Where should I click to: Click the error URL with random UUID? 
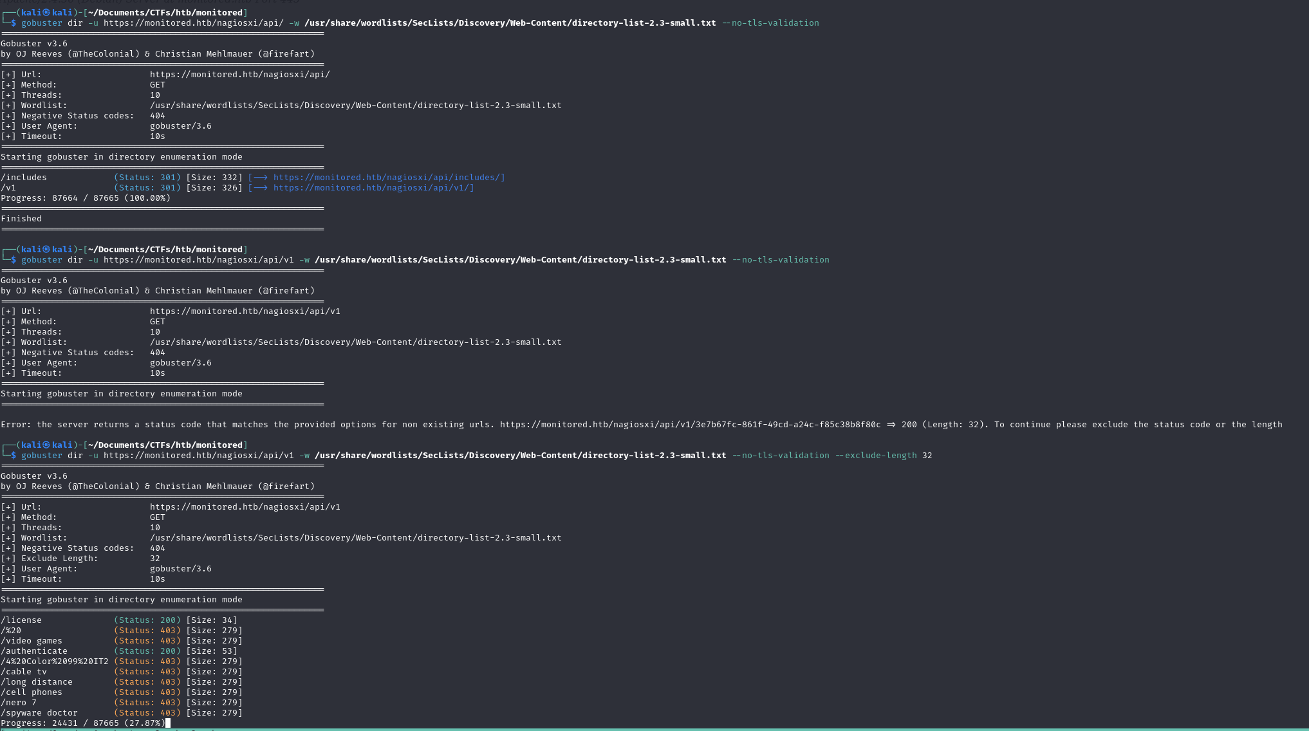[690, 425]
